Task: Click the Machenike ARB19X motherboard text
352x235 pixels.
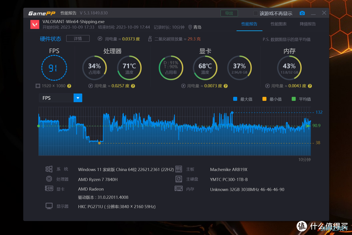Action: click(x=229, y=169)
